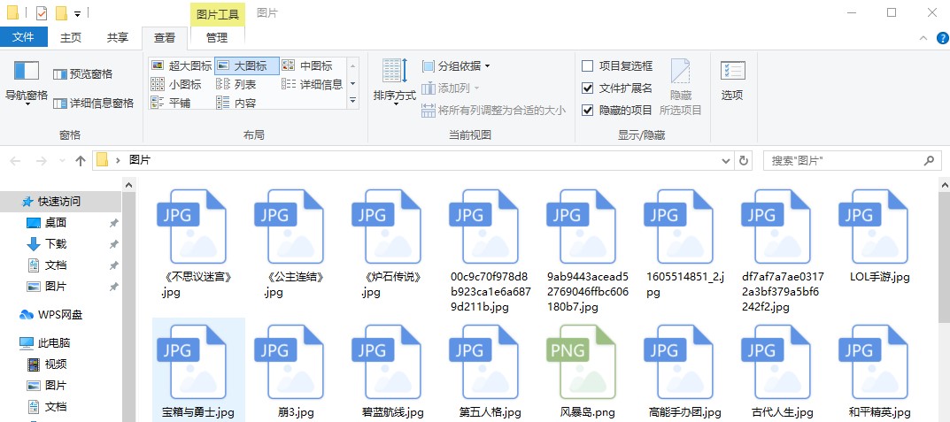Click the search box 搜索"图片"
Viewport: 950px width, 422px height.
point(853,161)
